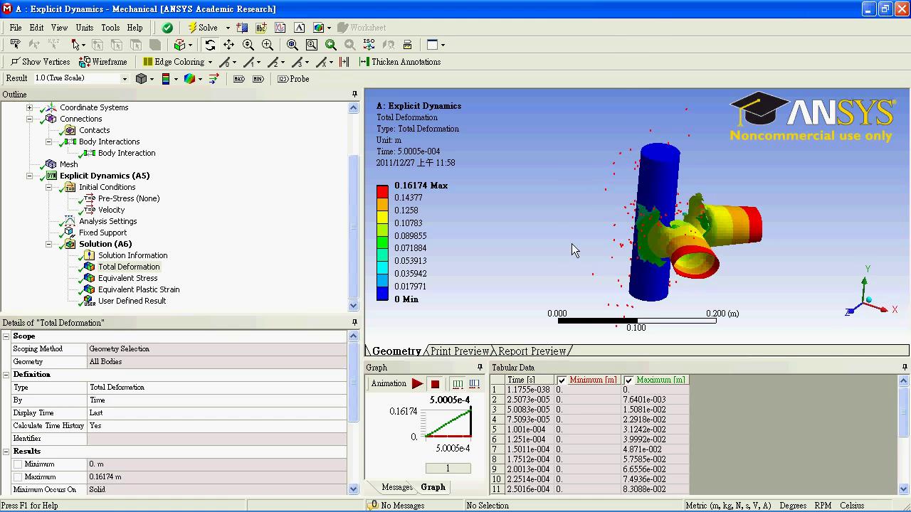Click the yellow legend color band
The image size is (911, 512).
382,217
